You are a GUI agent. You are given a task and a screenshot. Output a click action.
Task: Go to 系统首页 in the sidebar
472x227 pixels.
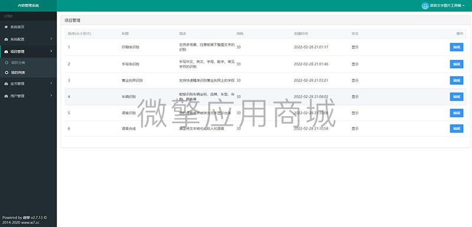click(28, 27)
